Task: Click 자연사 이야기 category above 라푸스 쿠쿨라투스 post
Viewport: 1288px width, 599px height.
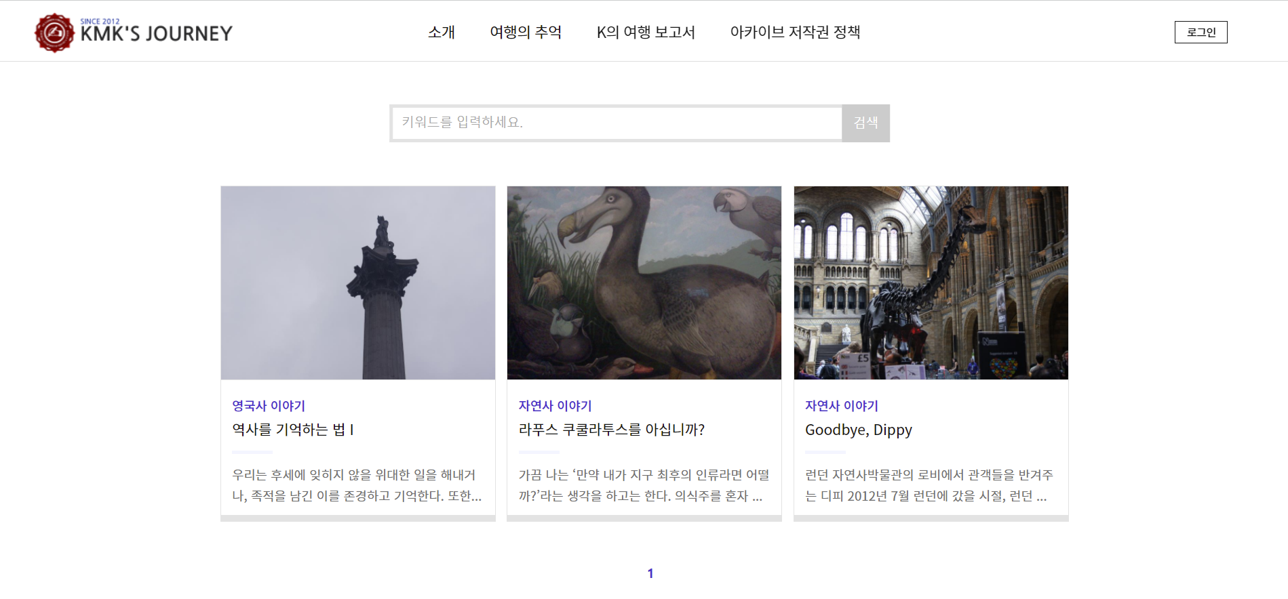Action: 555,406
